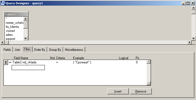Click the = criteria cell

tap(57, 62)
